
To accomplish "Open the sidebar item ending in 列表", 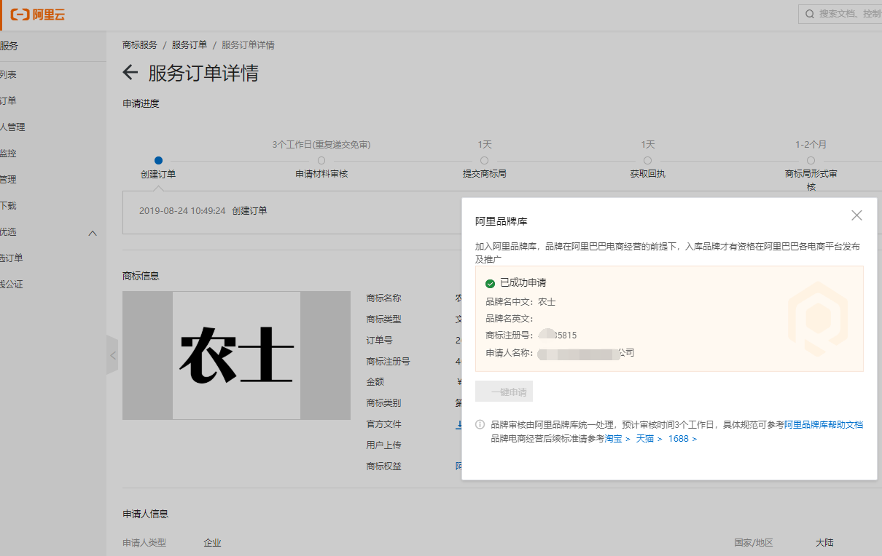I will pyautogui.click(x=8, y=75).
